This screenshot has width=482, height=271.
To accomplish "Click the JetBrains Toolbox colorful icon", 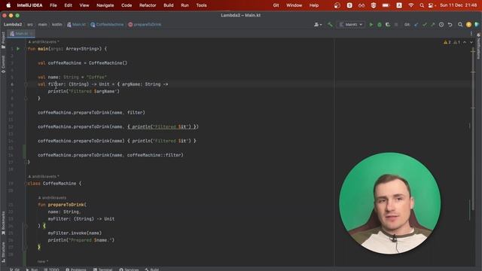I will tap(477, 25).
